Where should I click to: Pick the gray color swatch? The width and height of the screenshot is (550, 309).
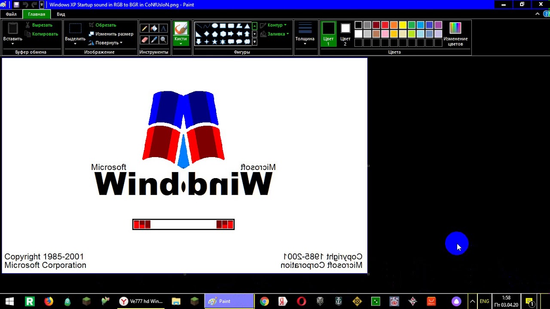coord(367,25)
